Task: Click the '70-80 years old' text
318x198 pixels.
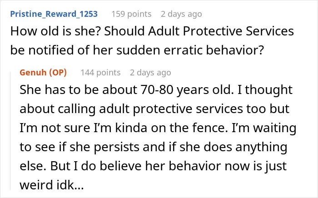Action: 185,89
